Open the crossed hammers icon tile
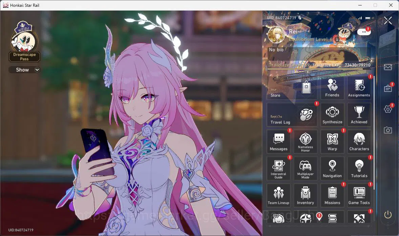The width and height of the screenshot is (399, 236). tap(359, 217)
